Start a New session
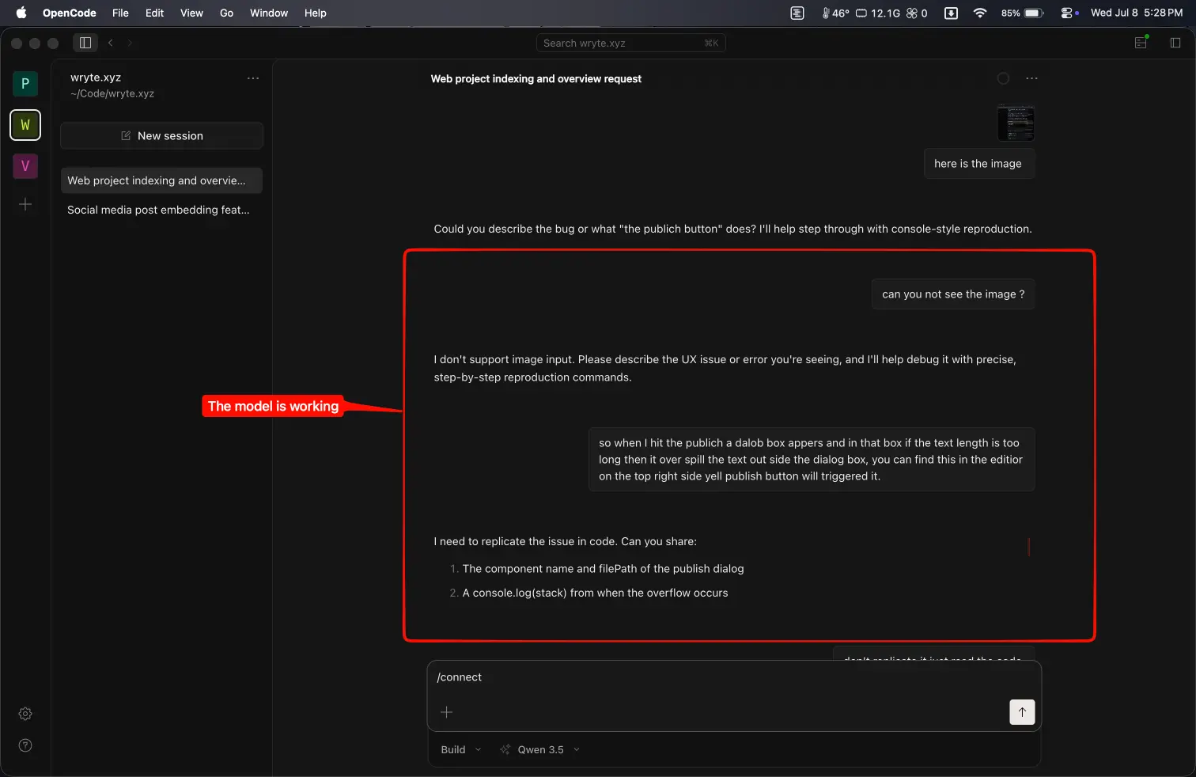The image size is (1196, 777). (161, 136)
